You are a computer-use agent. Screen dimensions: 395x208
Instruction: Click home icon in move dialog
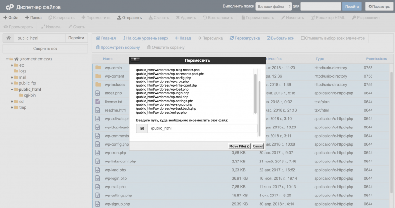tap(142, 128)
